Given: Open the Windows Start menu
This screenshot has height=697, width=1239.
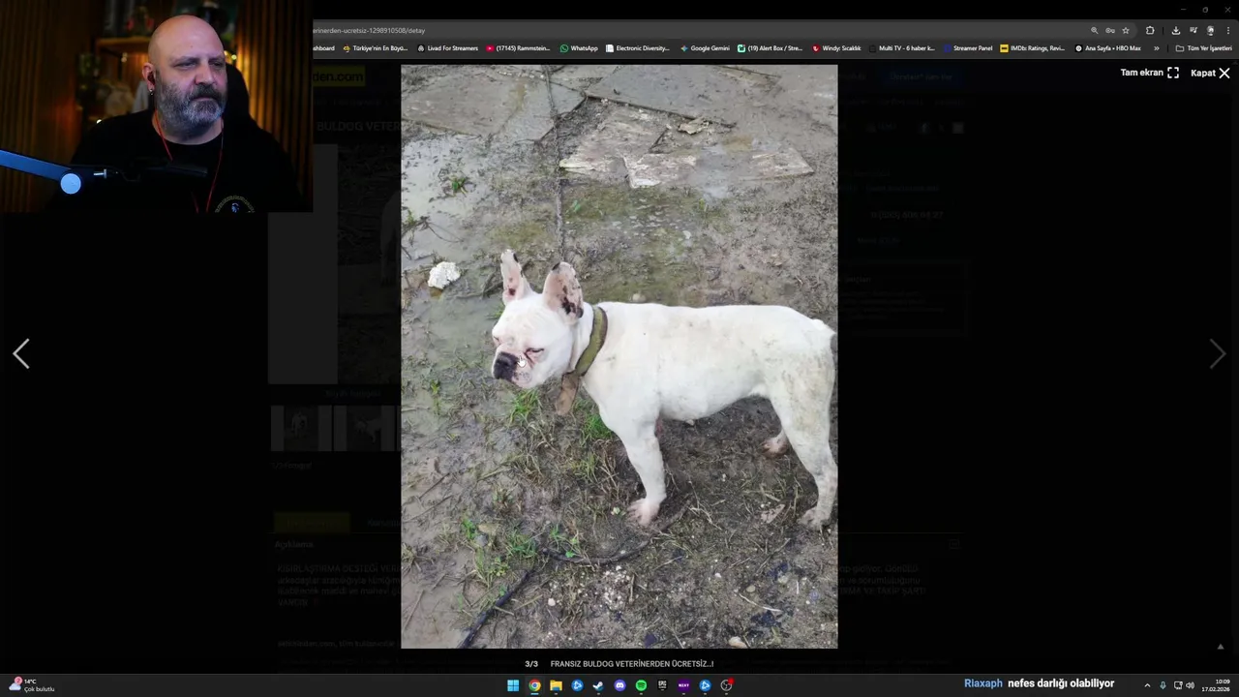Looking at the screenshot, I should click(x=513, y=685).
